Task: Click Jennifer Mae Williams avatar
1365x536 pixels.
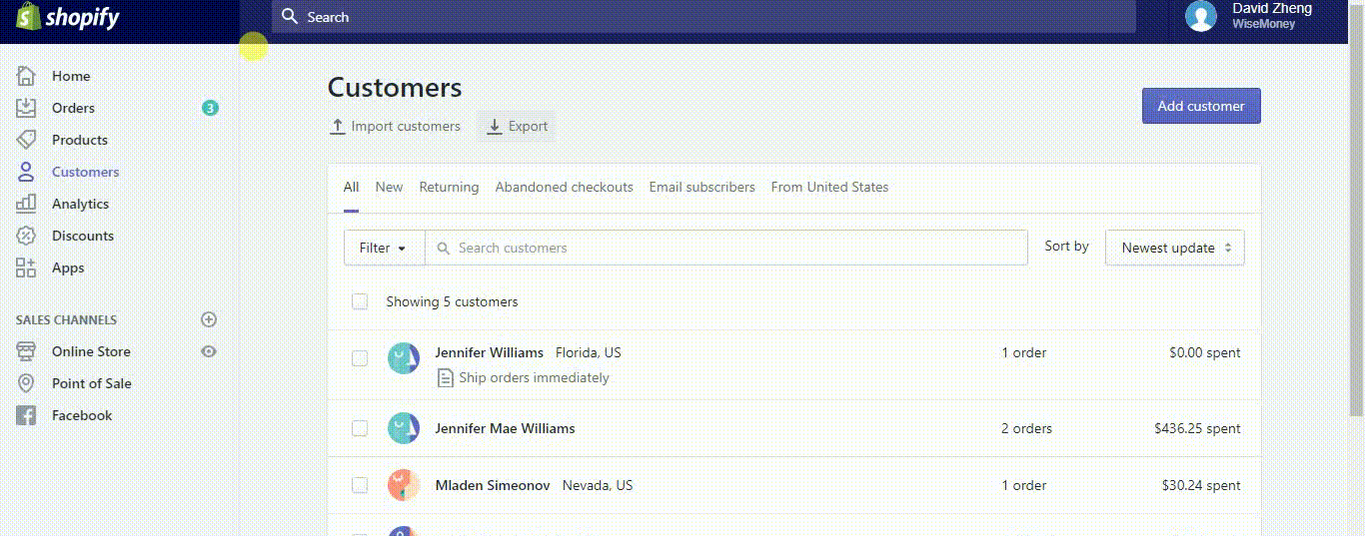Action: pyautogui.click(x=404, y=428)
